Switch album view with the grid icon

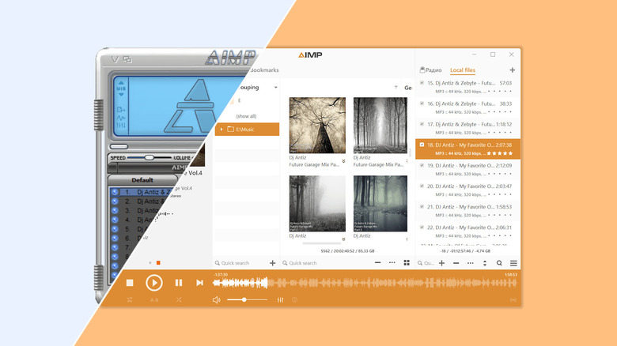point(407,262)
